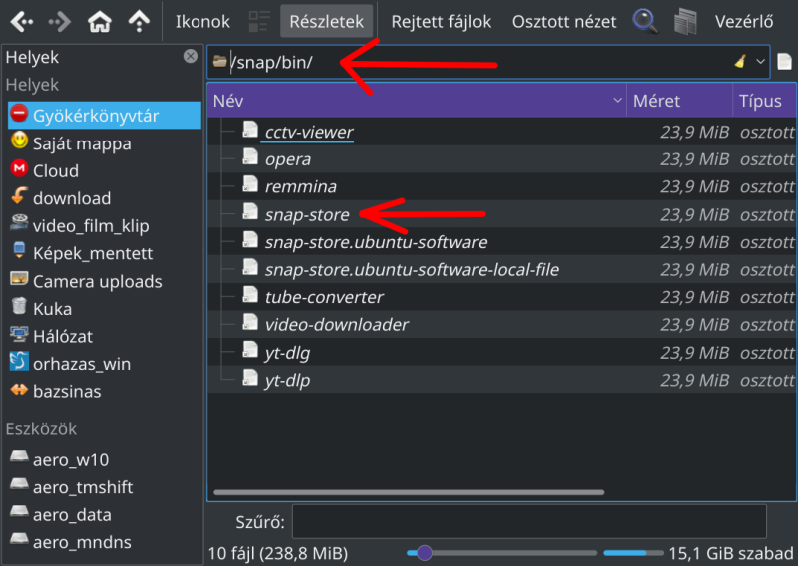The width and height of the screenshot is (798, 566).
Task: Close the Helyek places panel
Action: (191, 56)
